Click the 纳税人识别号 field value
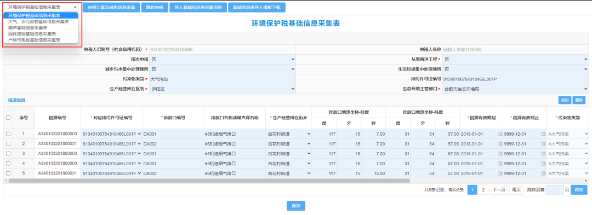 click(x=223, y=49)
